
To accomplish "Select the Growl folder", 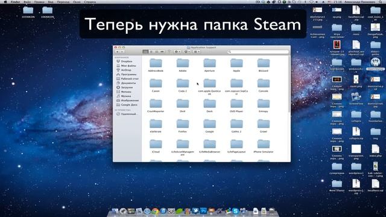I will (264, 126).
